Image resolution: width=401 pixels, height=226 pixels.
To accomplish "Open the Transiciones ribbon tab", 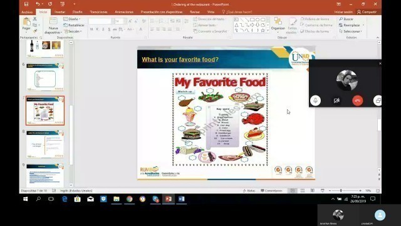I will (x=99, y=12).
